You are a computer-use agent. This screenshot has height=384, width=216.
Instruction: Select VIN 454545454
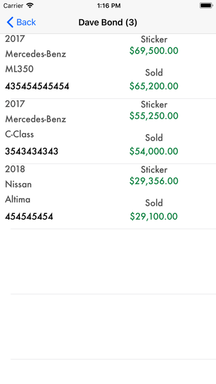(29, 216)
